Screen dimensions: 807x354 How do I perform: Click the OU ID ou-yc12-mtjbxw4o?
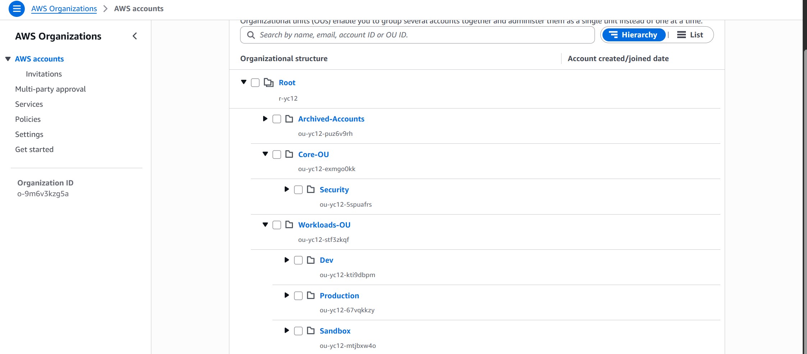tap(348, 346)
